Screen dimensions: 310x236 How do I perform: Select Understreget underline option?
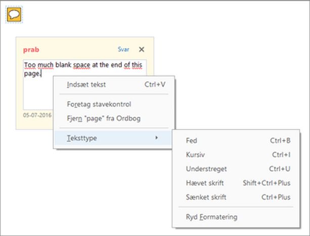[x=206, y=169]
